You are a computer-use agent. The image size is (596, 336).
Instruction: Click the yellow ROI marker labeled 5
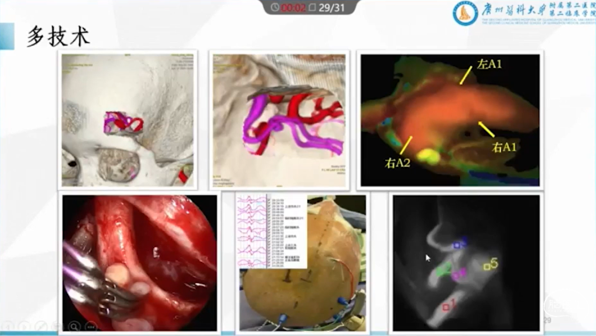pos(488,267)
